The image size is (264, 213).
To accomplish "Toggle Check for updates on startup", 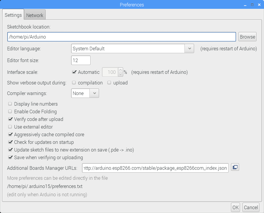I will point(10,142).
